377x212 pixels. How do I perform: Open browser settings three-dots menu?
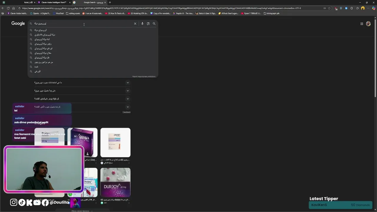368,8
